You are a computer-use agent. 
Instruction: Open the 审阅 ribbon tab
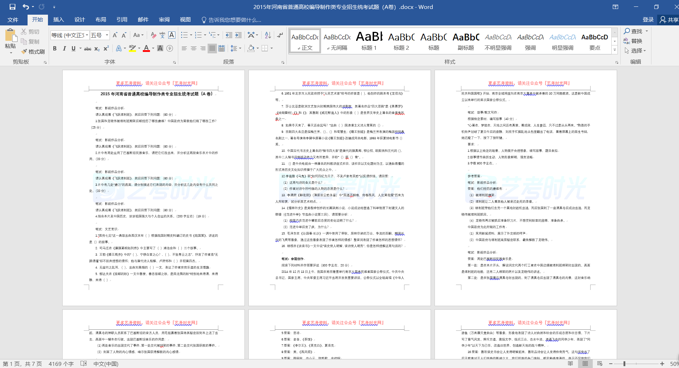tap(164, 20)
